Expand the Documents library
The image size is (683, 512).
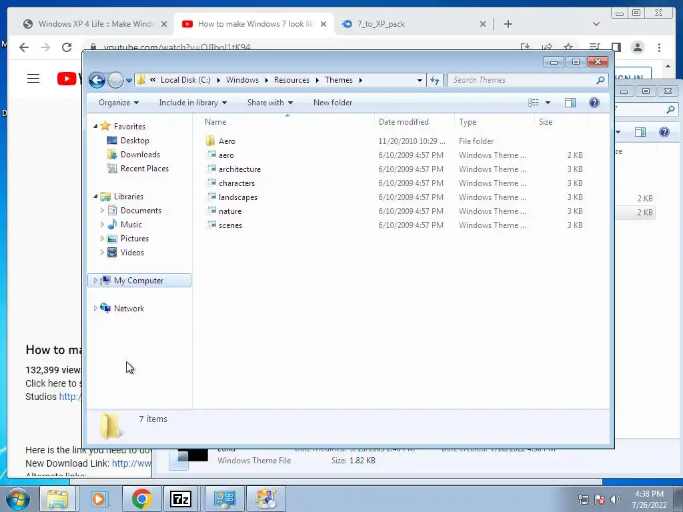pyautogui.click(x=102, y=210)
